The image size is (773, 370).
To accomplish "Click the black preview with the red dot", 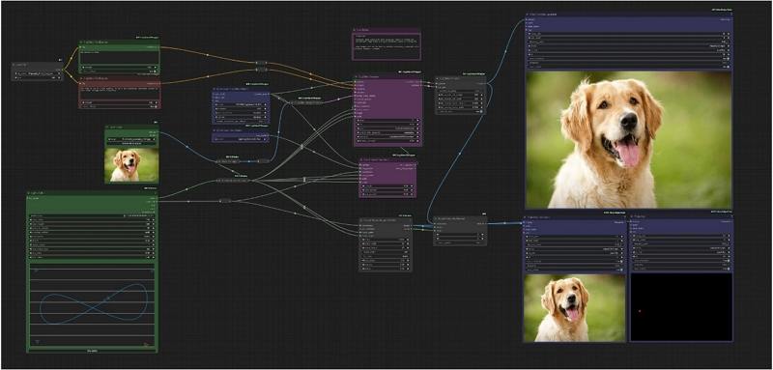I will (681, 307).
